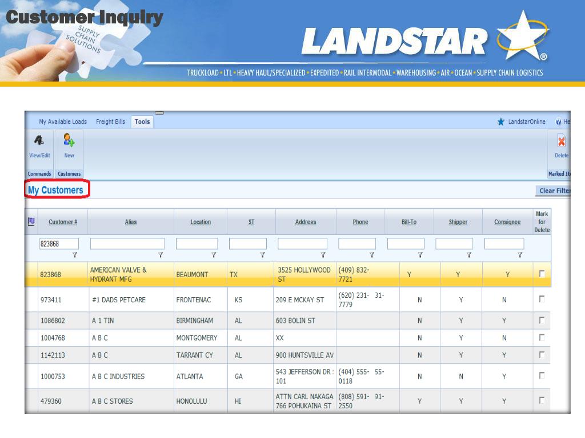This screenshot has width=585, height=438.
Task: Open the Address filter funnel
Action: 323,255
